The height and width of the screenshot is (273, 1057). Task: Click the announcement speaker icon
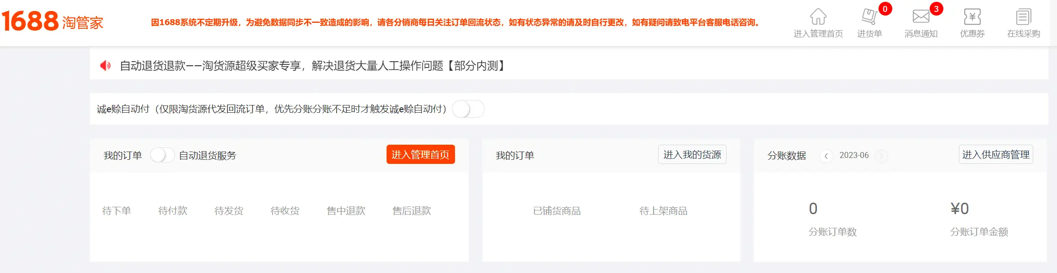click(105, 65)
